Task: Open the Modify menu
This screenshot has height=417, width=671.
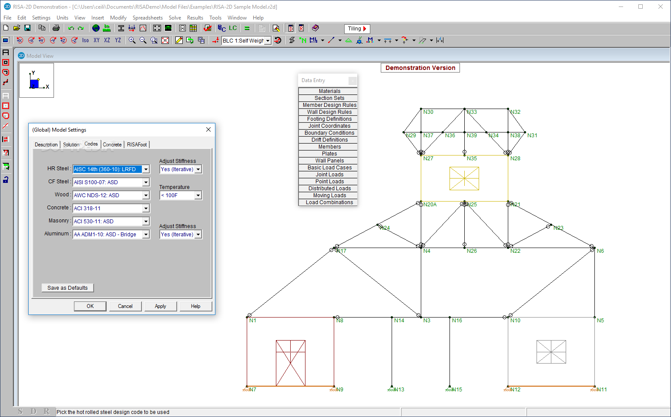Action: 118,18
